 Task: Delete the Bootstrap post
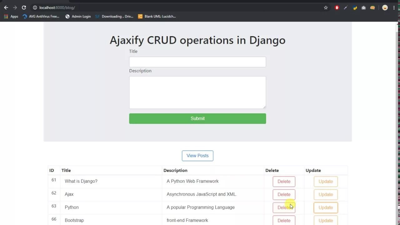[284, 220]
